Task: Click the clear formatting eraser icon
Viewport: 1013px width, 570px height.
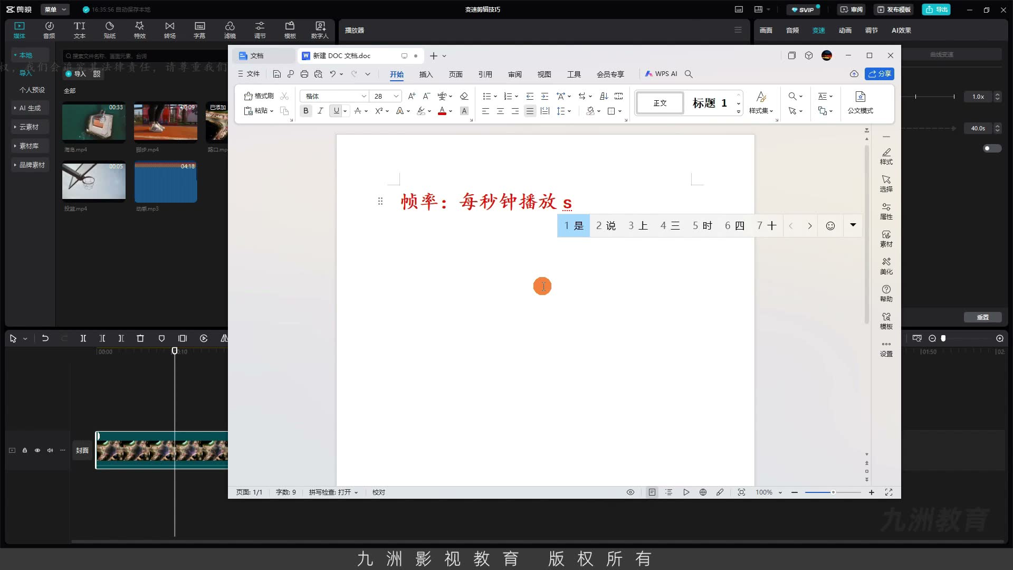Action: 464,96
